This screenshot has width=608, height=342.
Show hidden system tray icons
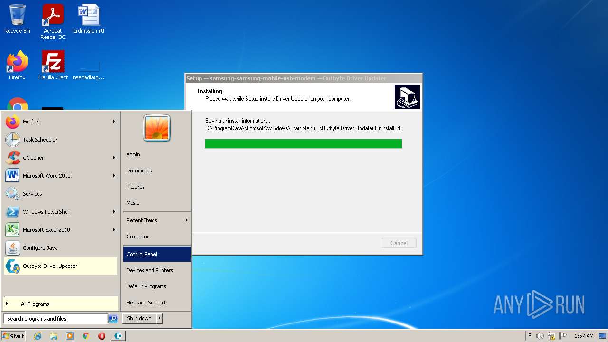pyautogui.click(x=530, y=336)
